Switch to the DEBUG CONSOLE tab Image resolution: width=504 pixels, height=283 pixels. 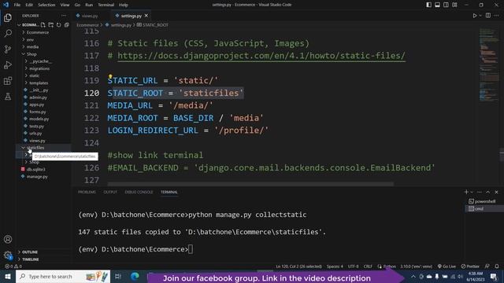click(139, 192)
